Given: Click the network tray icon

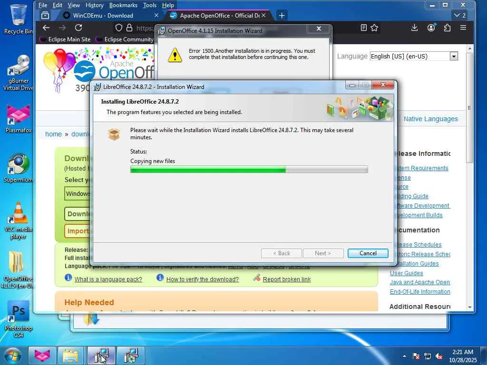Looking at the screenshot, I should [428, 356].
